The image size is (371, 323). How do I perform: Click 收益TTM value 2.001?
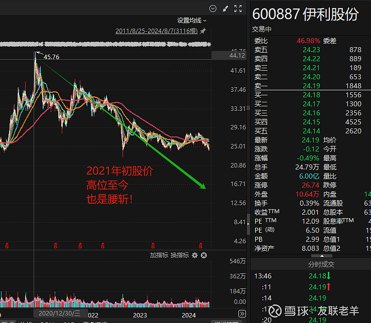point(310,212)
